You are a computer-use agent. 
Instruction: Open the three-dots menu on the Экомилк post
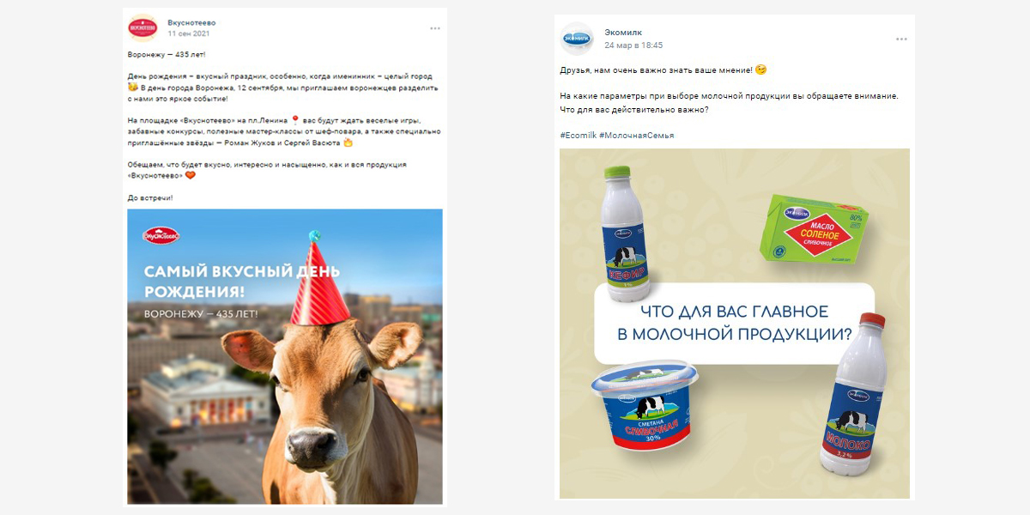pos(901,39)
